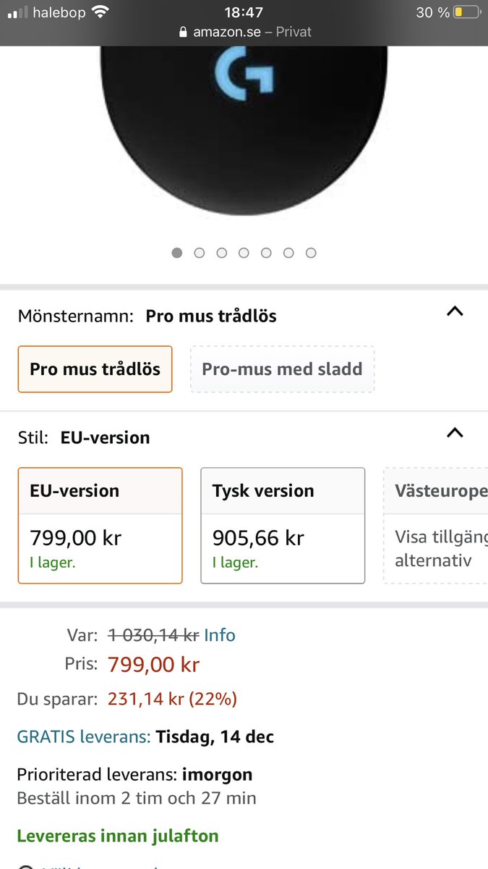Tap the black mouse product image

(244, 131)
